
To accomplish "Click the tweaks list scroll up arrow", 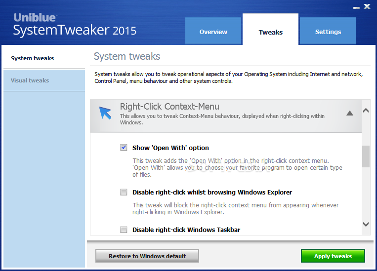I will [x=366, y=111].
